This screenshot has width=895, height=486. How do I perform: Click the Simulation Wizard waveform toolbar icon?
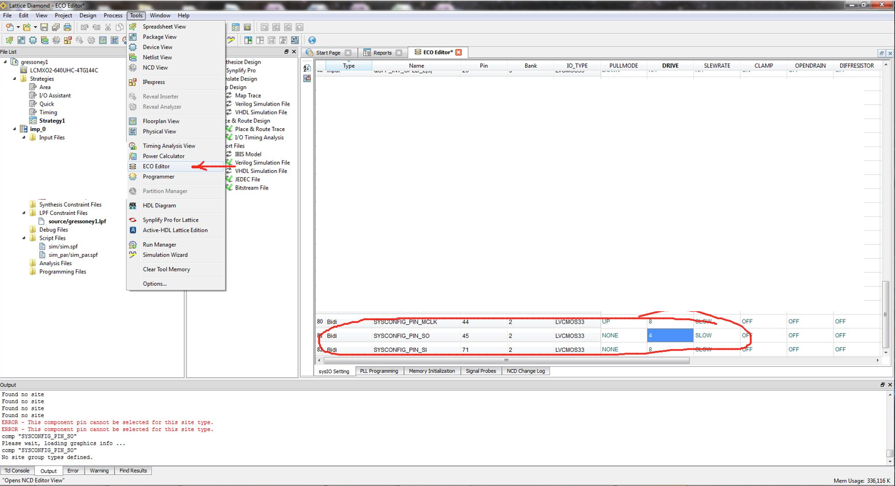coord(231,40)
